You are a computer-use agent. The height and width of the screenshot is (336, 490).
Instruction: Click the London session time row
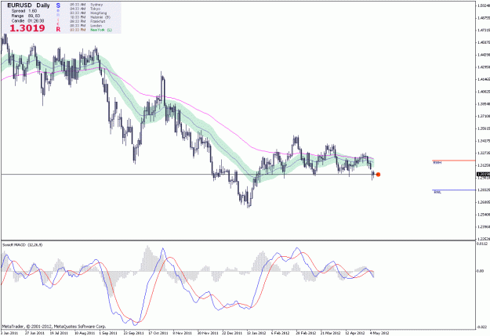click(85, 26)
